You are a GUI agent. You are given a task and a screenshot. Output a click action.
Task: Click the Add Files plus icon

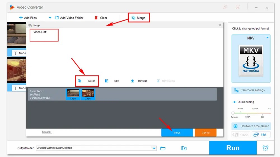coord(21,18)
